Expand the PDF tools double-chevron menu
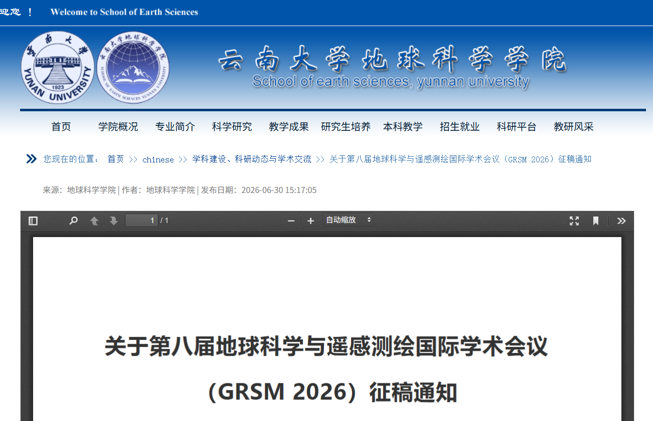 tap(621, 221)
